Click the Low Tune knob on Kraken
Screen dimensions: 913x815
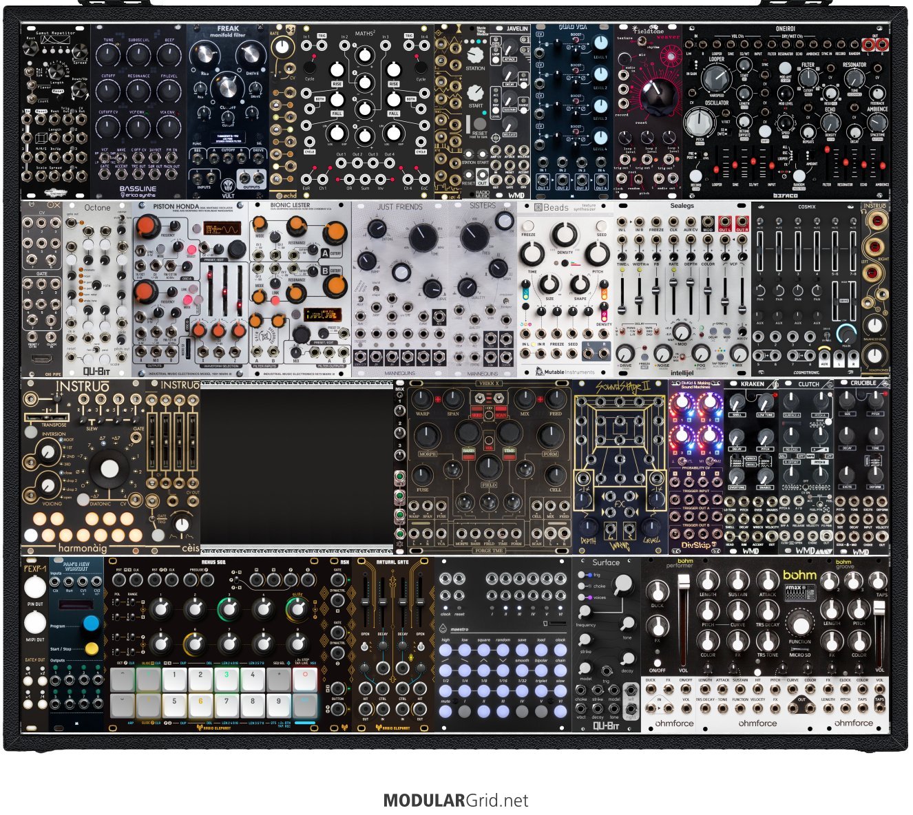pos(765,402)
